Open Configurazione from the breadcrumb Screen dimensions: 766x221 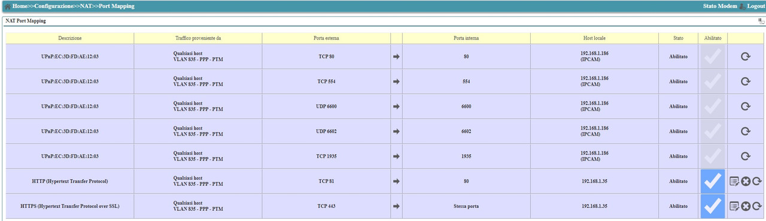[x=54, y=6]
